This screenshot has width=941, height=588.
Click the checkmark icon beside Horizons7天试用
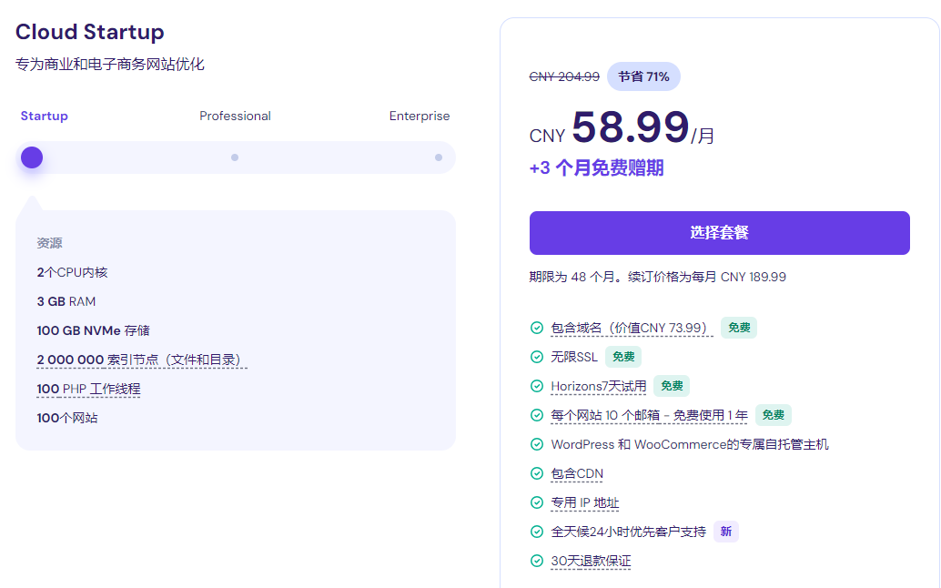pyautogui.click(x=536, y=385)
